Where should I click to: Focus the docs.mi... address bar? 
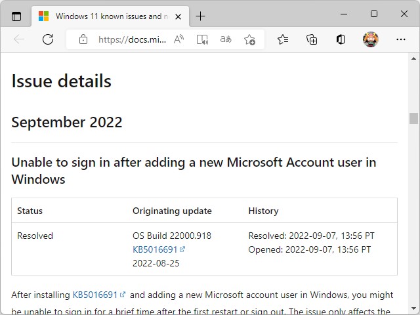(132, 39)
